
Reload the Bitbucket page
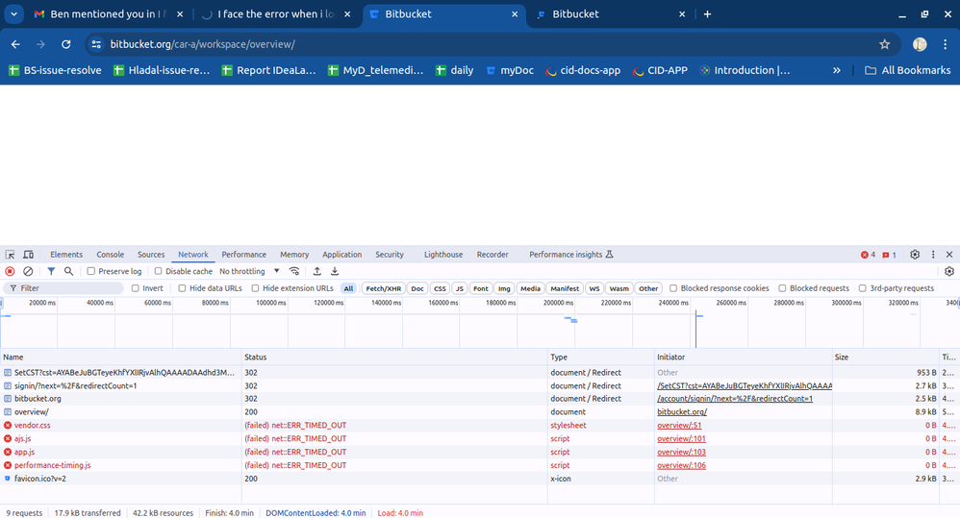click(x=66, y=44)
